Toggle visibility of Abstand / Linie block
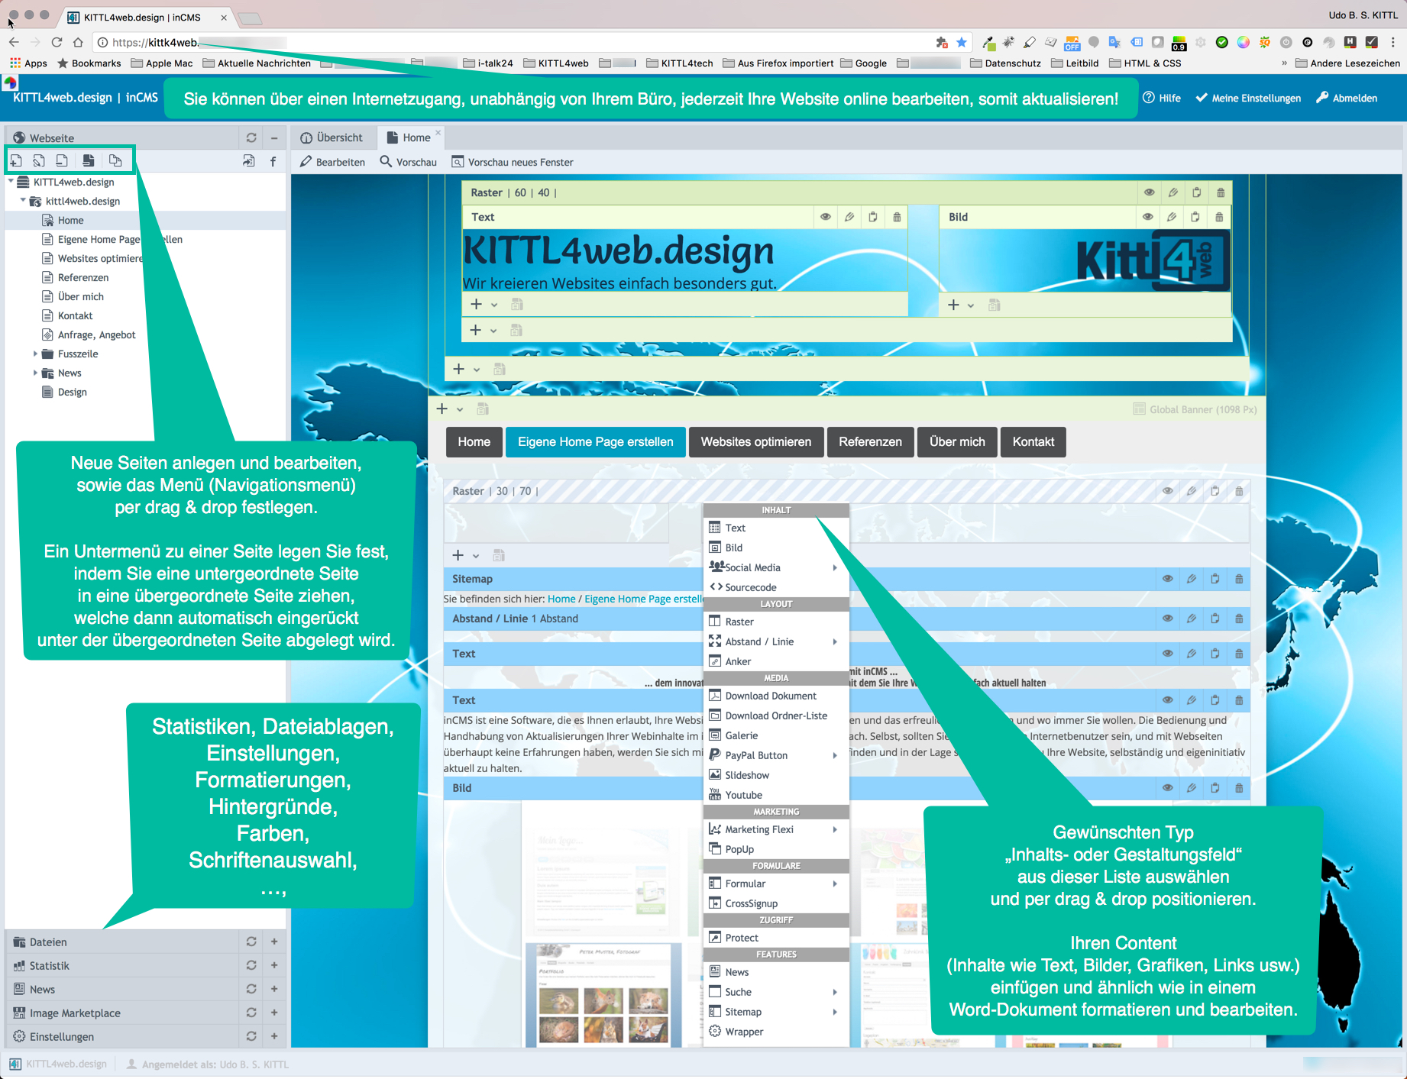The image size is (1407, 1079). 1168,619
